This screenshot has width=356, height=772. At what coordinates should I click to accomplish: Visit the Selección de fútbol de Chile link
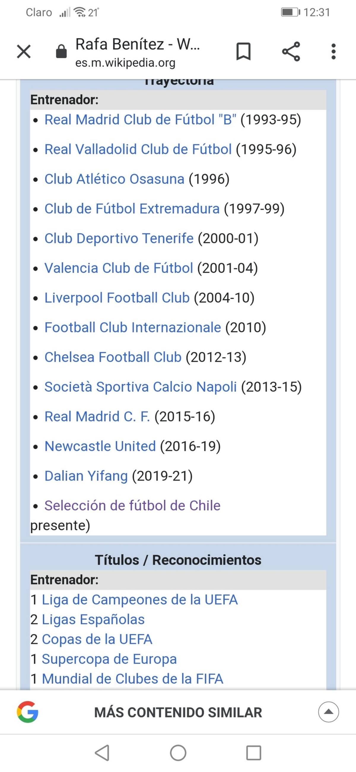pos(132,505)
